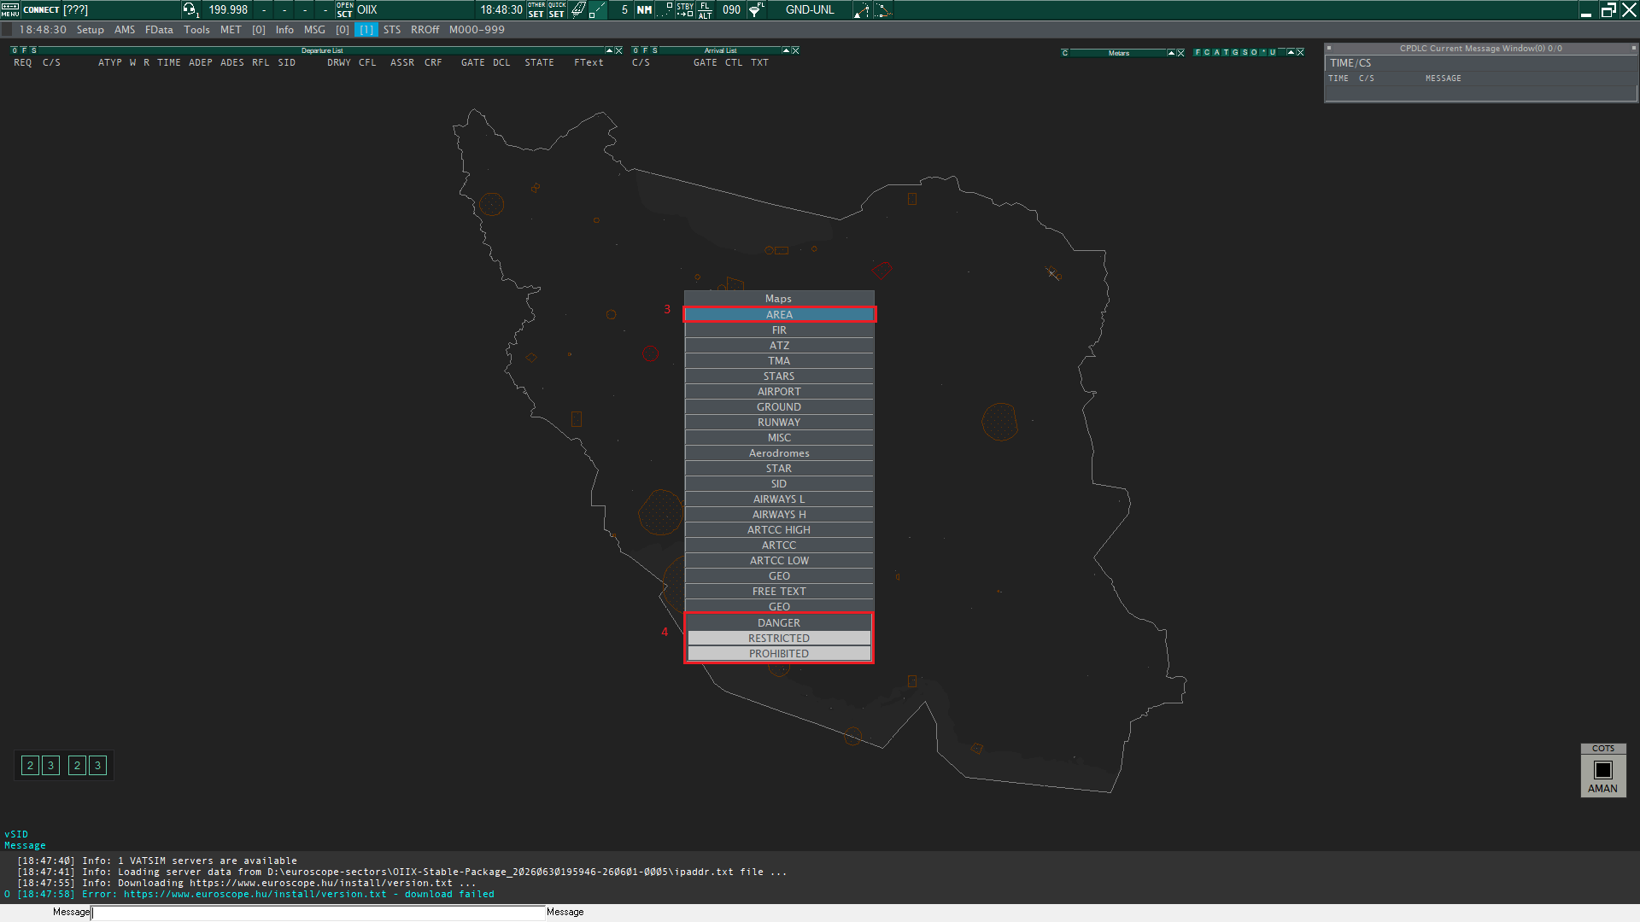
Task: Open the GND-UNL altitude range selector
Action: (x=810, y=9)
